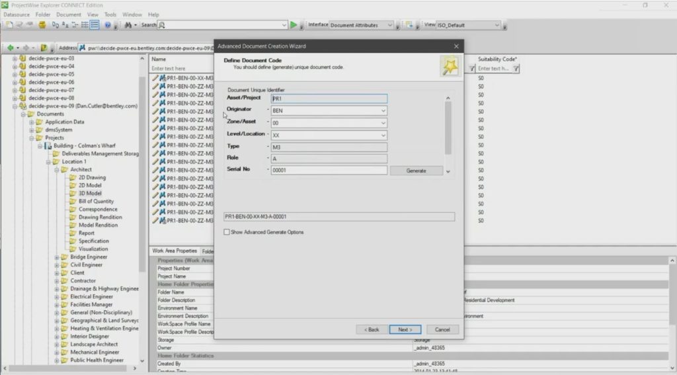Open the Zone/Asset dropdown
Image resolution: width=677 pixels, height=375 pixels.
tap(383, 123)
